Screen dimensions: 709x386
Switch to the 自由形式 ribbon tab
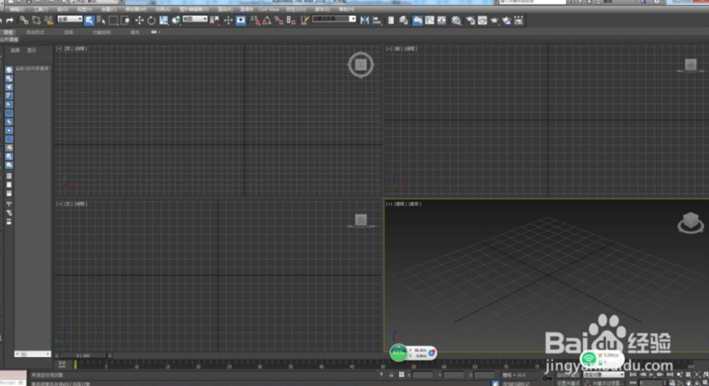point(35,33)
